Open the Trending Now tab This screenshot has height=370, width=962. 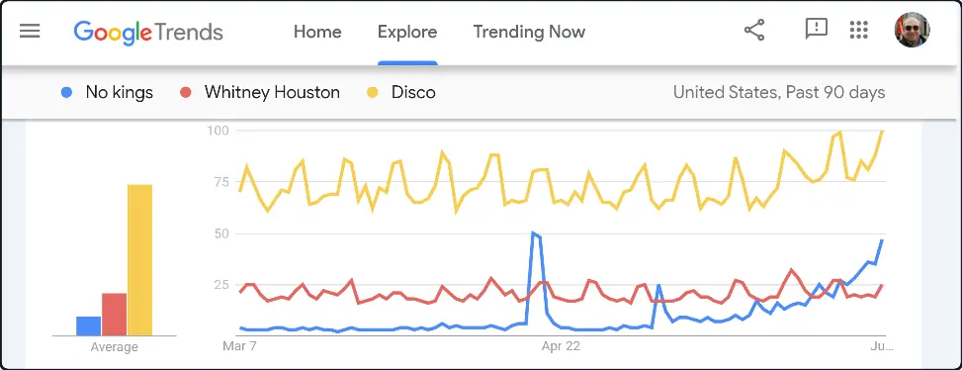pyautogui.click(x=529, y=32)
